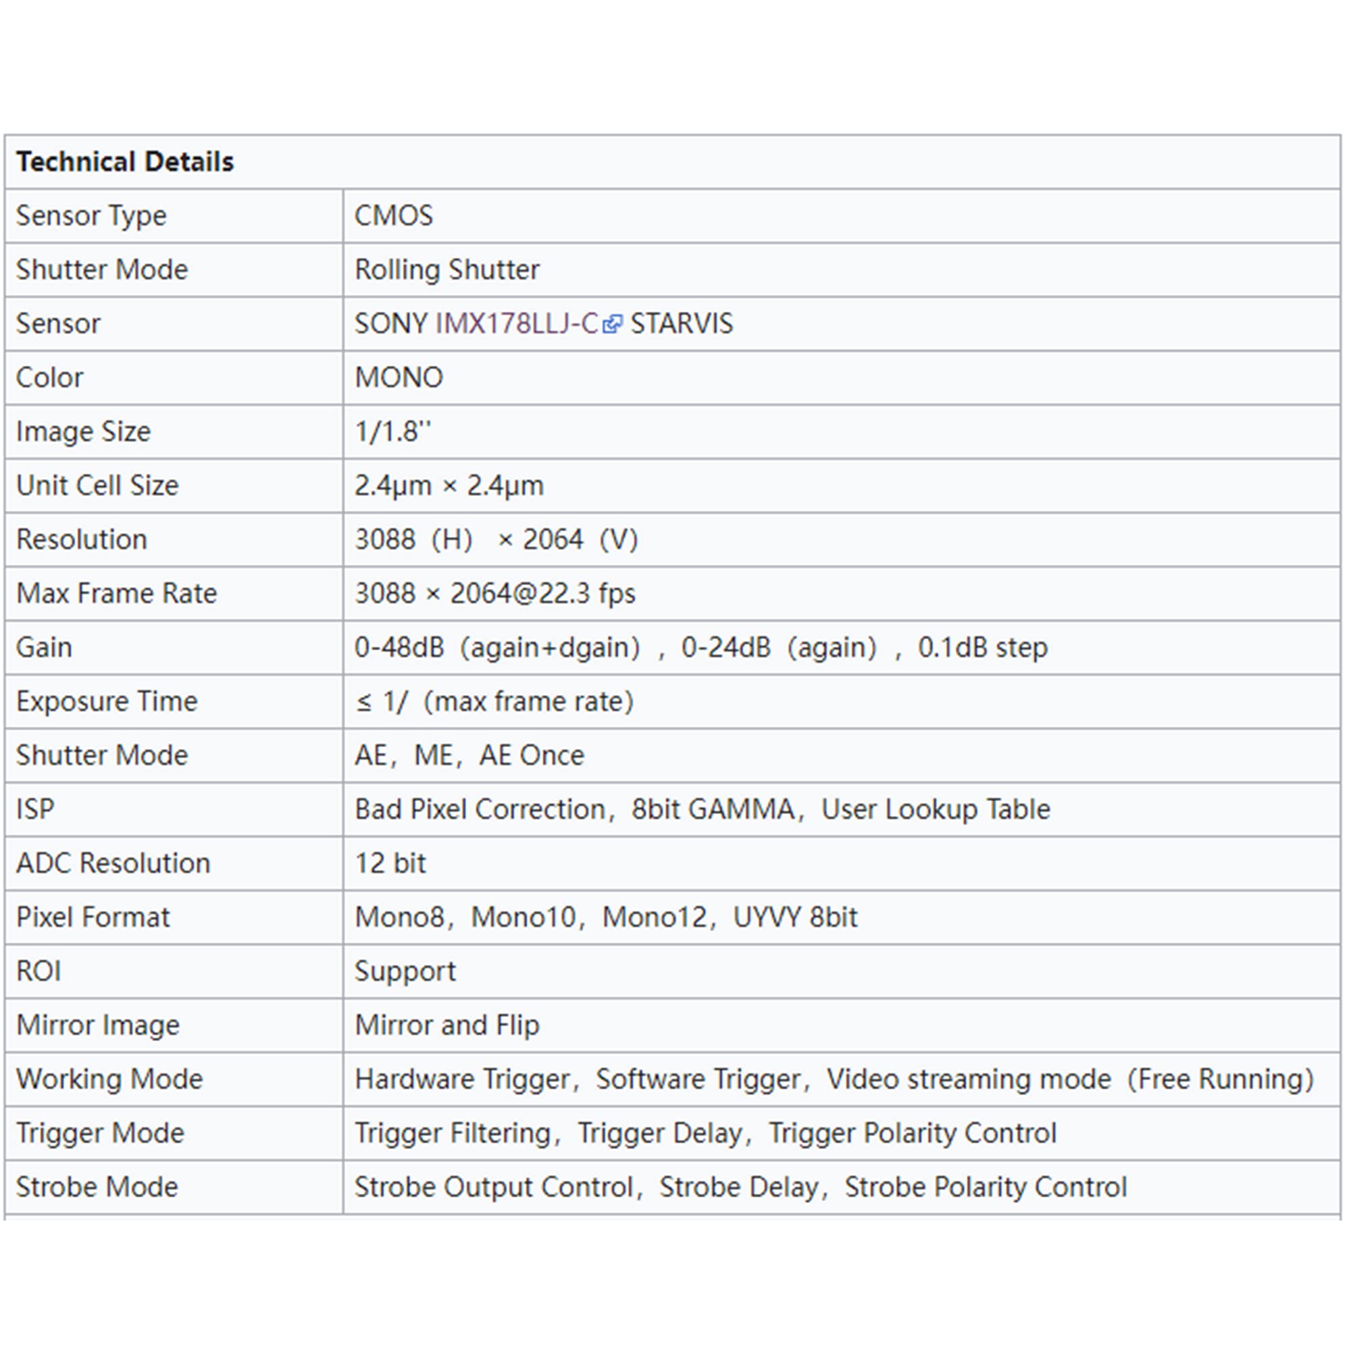Open the IMX178LLJ-C sensor link
This screenshot has height=1351, width=1351.
517,324
